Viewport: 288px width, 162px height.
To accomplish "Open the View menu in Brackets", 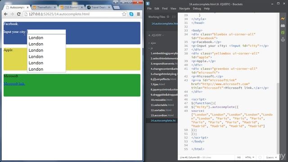I will click(173, 9).
